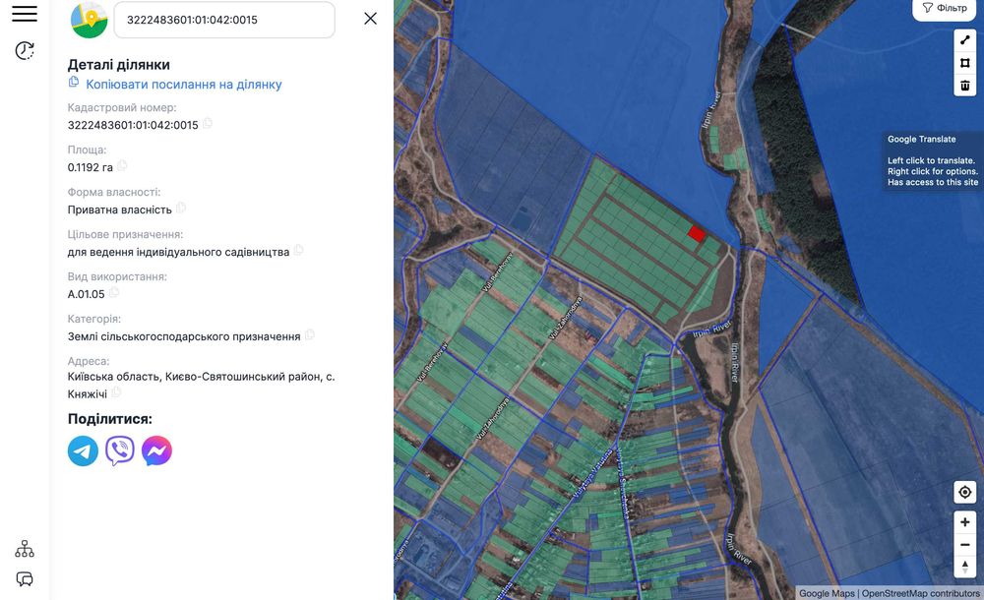Copy the cadastral number 3222483601:01:042:0015
Screen dimensions: 984x600
(x=207, y=124)
